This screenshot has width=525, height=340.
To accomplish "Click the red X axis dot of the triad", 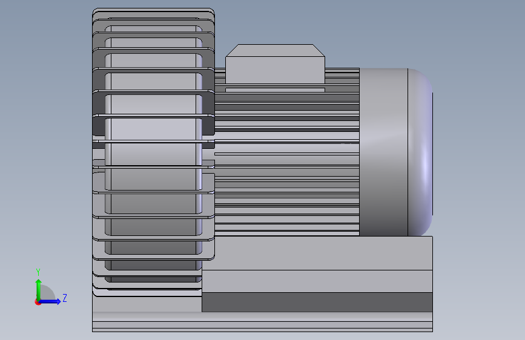I will point(38,302).
